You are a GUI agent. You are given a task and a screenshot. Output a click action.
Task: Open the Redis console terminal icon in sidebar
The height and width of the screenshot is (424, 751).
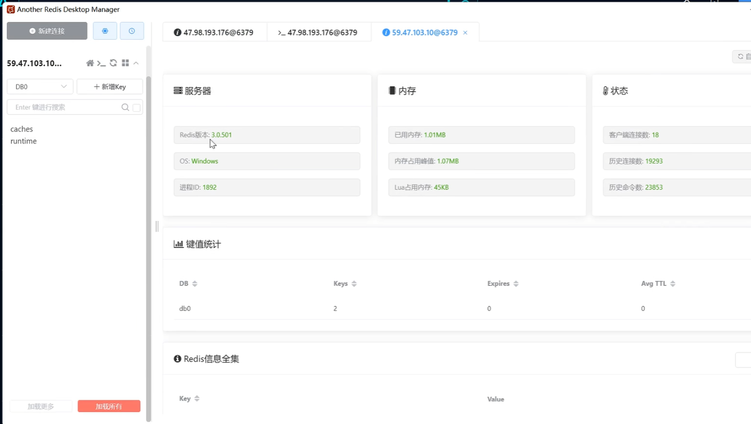(x=101, y=63)
